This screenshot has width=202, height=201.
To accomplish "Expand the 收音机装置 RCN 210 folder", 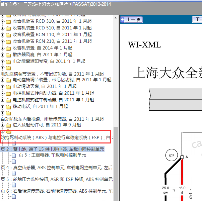I will 2,41.
